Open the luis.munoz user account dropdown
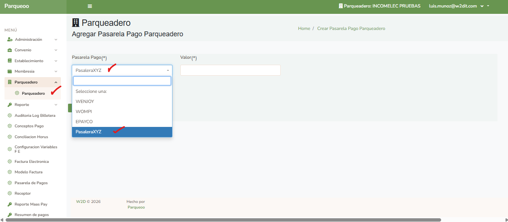 [458, 6]
